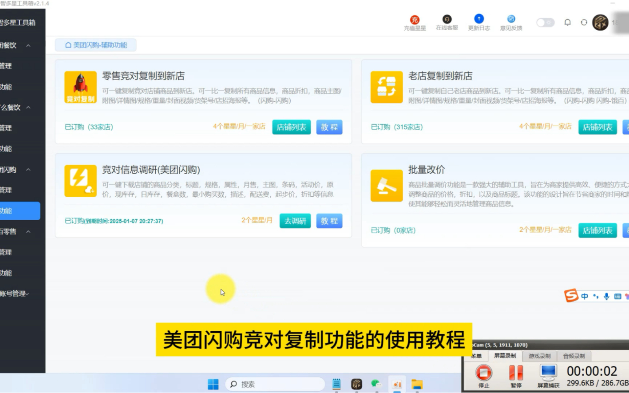Click the 2个星星/月 price label
Screen dimensions: 629x393
[x=257, y=220]
